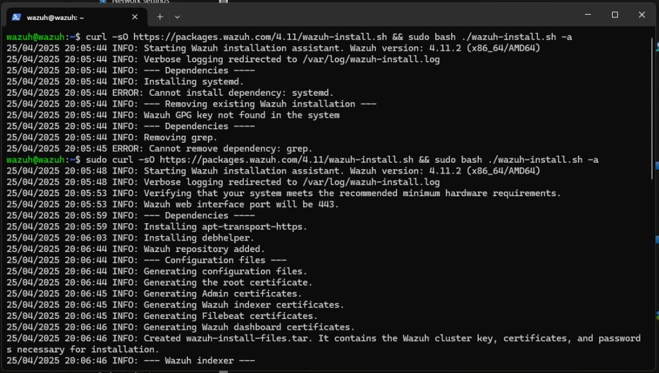659x373 pixels.
Task: Click the terminal vertical scrollbar thumb
Action: coord(652,109)
